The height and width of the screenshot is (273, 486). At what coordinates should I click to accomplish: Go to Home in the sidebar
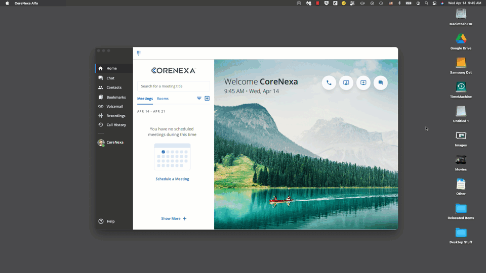click(114, 68)
